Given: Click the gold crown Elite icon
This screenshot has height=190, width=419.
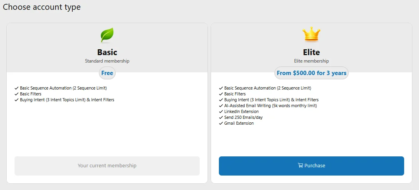Looking at the screenshot, I should coord(311,35).
